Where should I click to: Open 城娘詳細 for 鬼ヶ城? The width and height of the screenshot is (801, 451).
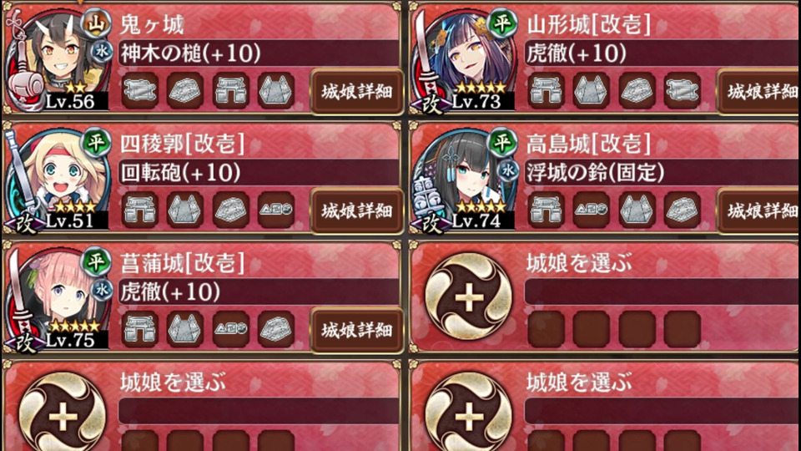pos(356,92)
